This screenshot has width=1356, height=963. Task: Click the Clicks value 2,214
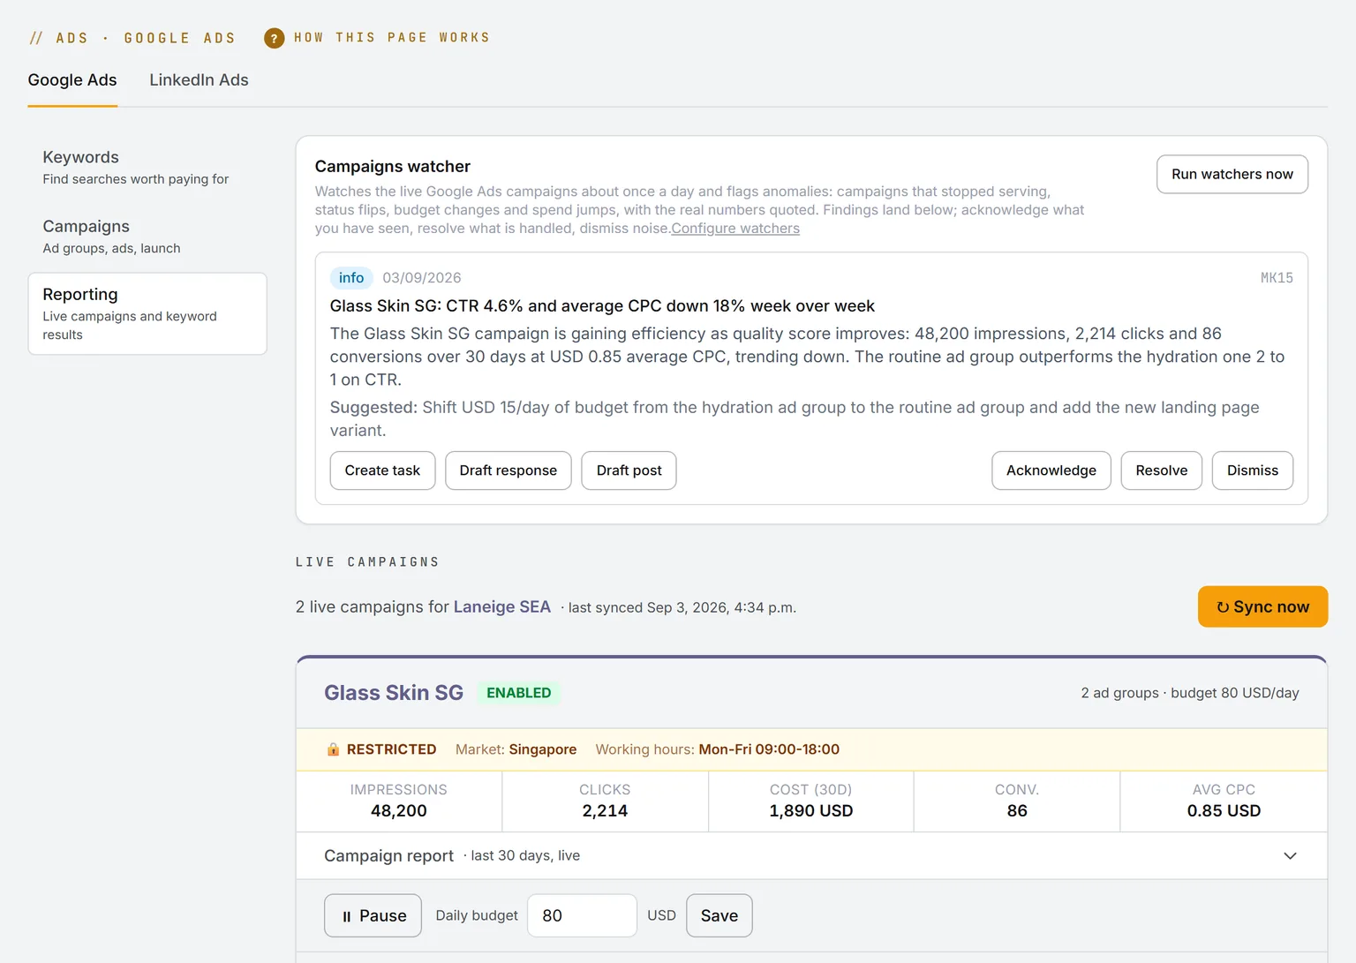(605, 811)
